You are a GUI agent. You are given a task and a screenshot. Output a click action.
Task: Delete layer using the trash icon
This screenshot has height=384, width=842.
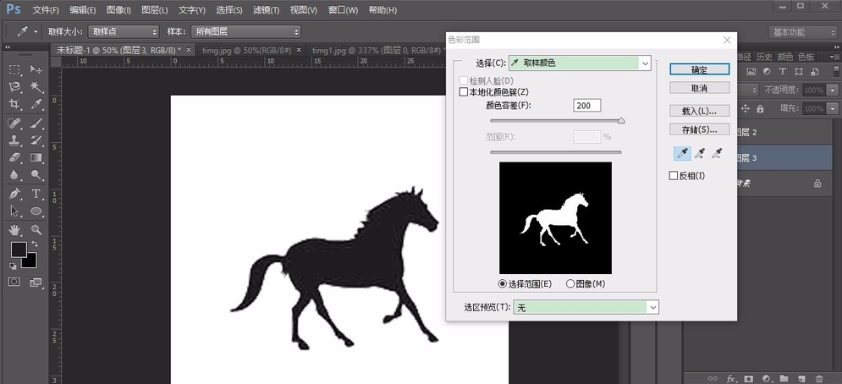point(818,378)
